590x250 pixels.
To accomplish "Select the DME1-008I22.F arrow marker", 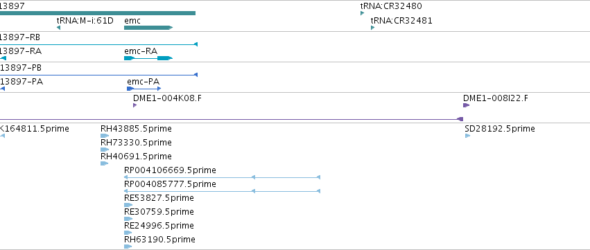I will (466, 105).
